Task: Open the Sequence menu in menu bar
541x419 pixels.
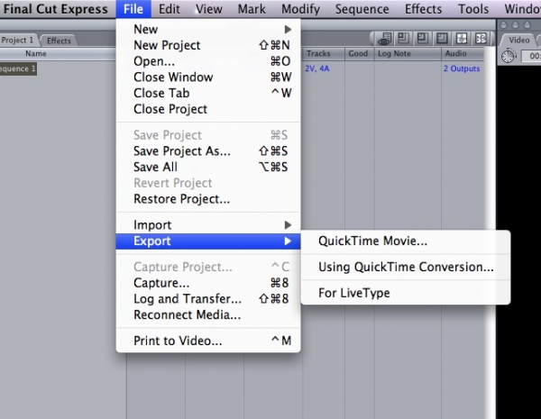Action: tap(362, 9)
